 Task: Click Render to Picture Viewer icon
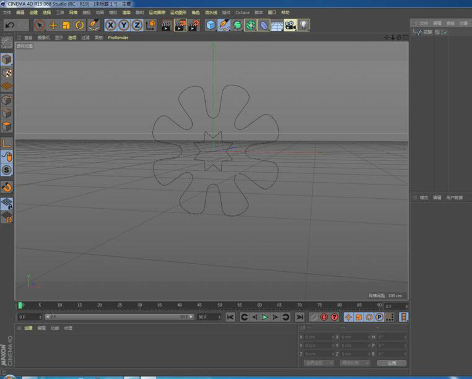[x=180, y=25]
